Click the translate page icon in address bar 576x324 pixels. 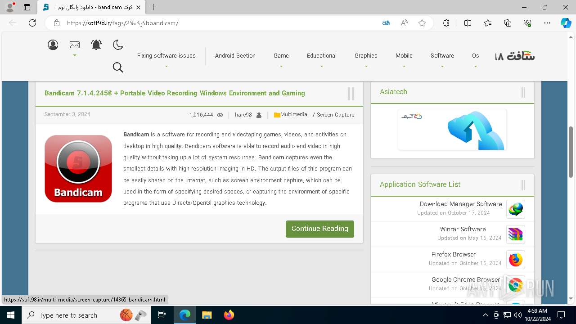[386, 23]
